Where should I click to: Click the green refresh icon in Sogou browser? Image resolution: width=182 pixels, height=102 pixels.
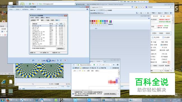click(x=30, y=4)
